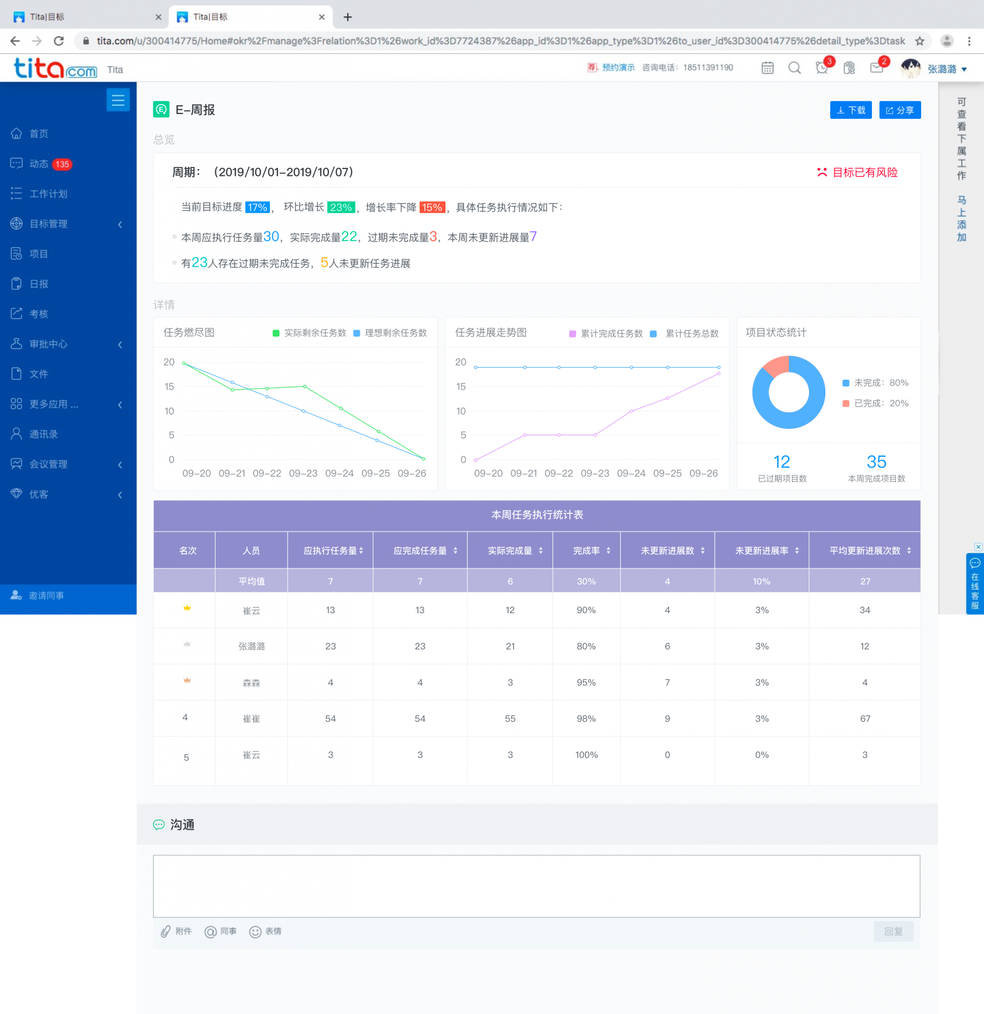Open reminders alarm icon with badge 3

(822, 67)
